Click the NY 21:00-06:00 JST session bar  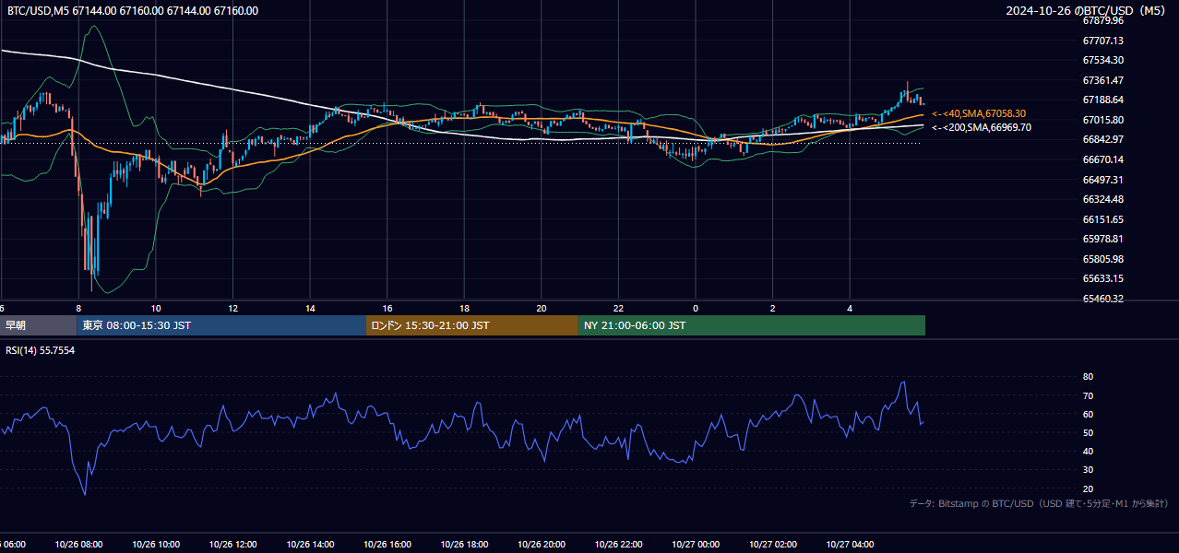click(752, 325)
